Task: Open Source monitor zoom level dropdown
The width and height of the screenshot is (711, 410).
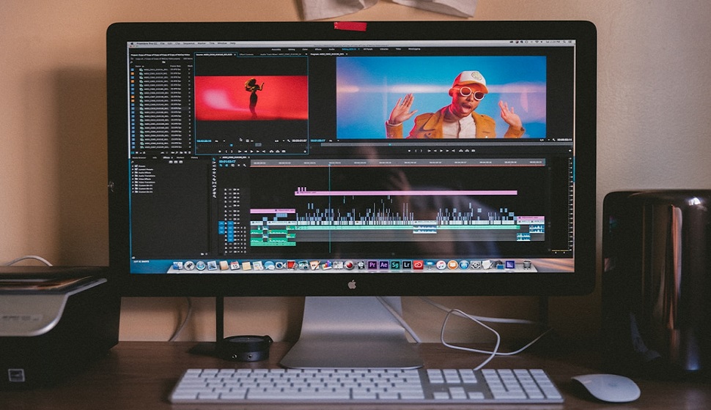Action: coord(220,141)
